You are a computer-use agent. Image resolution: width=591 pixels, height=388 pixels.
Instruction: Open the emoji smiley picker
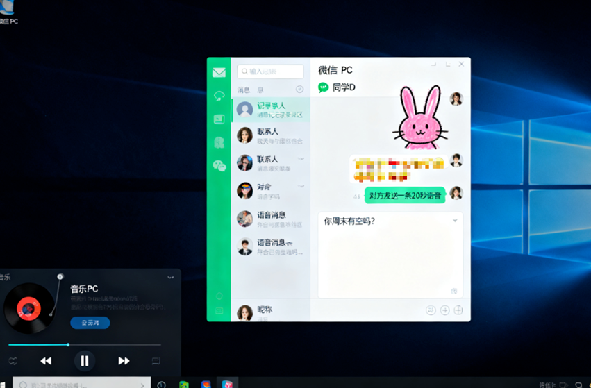point(431,310)
